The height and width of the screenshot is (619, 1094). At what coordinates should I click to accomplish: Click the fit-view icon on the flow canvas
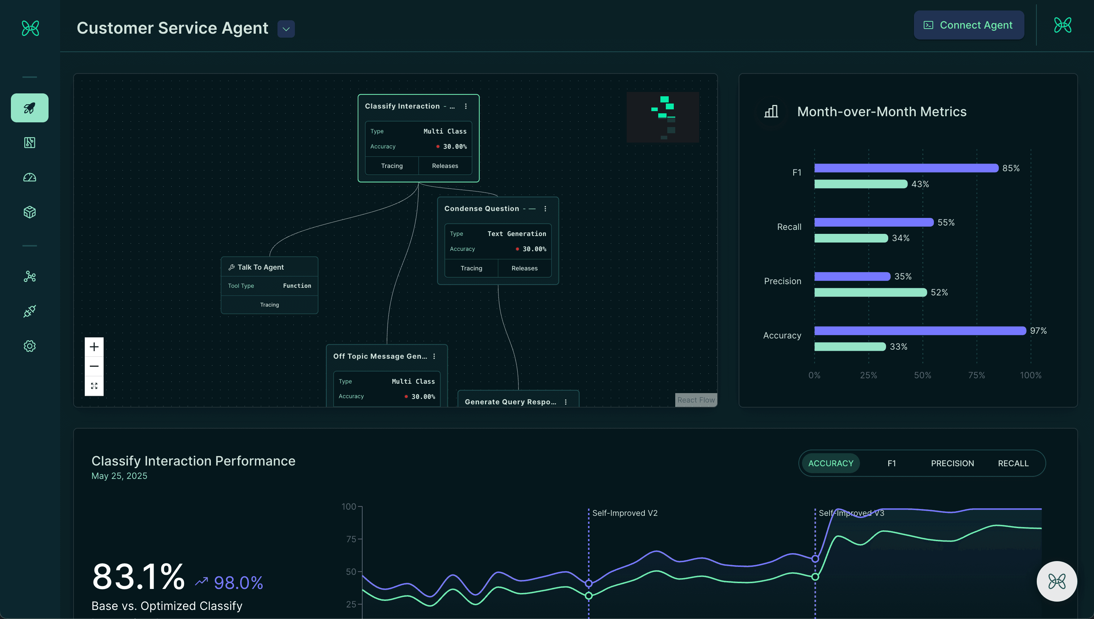click(94, 386)
